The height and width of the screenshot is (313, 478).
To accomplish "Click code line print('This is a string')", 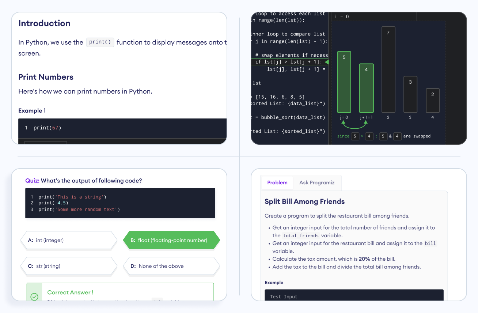I will pyautogui.click(x=72, y=197).
